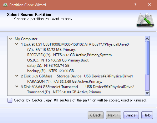The width and height of the screenshot is (157, 123).
Task: Select the (V:) FAT16 62.72 MB partition
Action: click(x=51, y=50)
